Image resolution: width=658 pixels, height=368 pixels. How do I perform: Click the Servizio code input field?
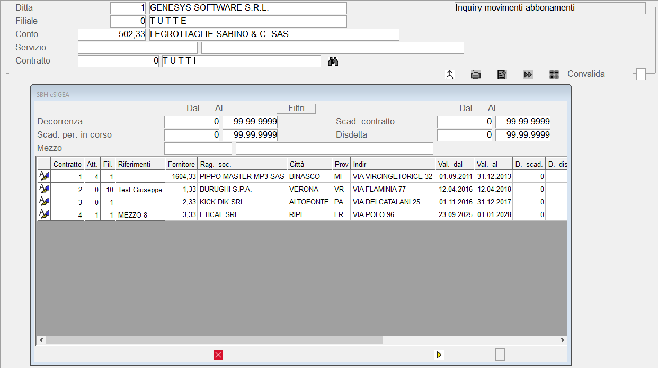coord(137,48)
